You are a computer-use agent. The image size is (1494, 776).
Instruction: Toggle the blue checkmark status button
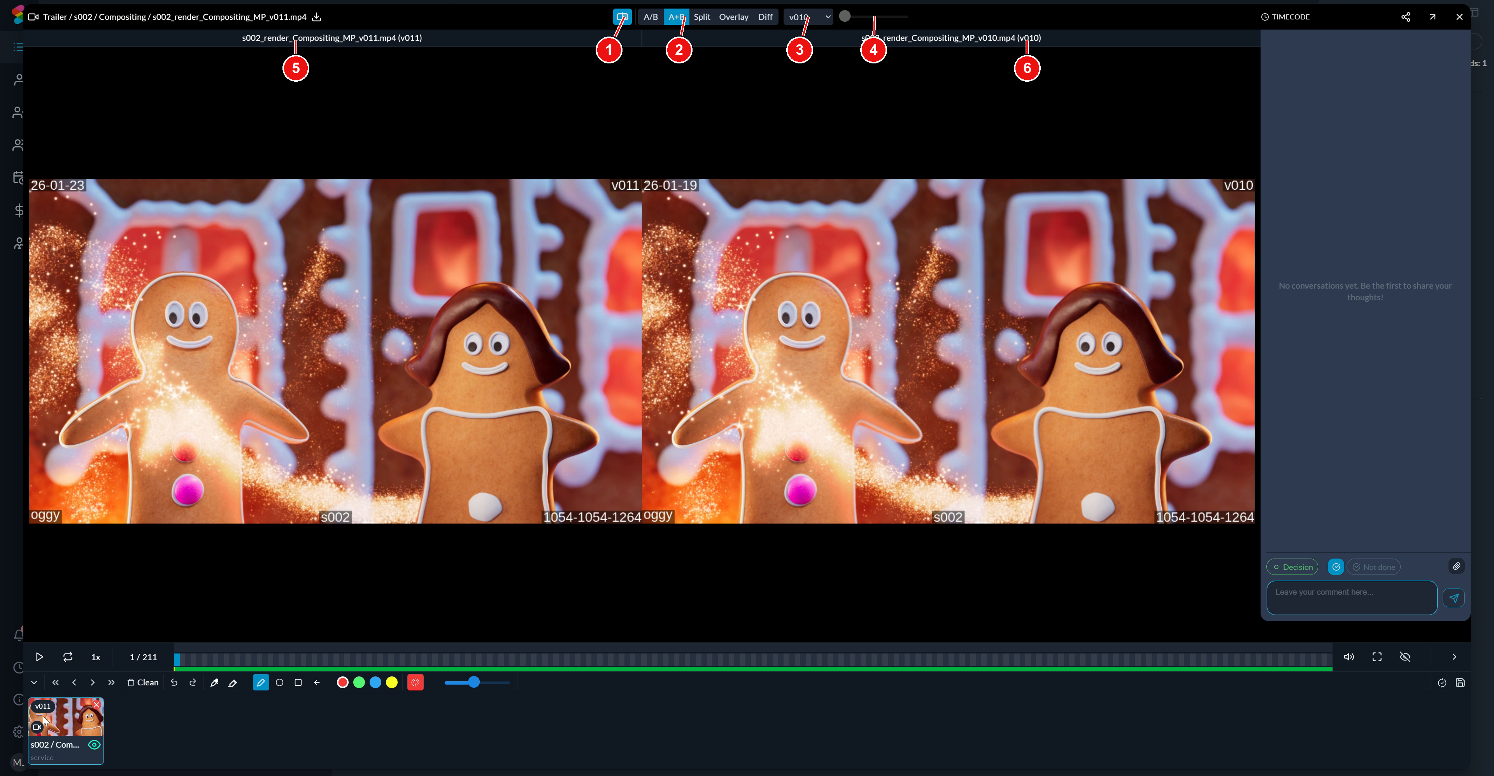coord(1336,567)
